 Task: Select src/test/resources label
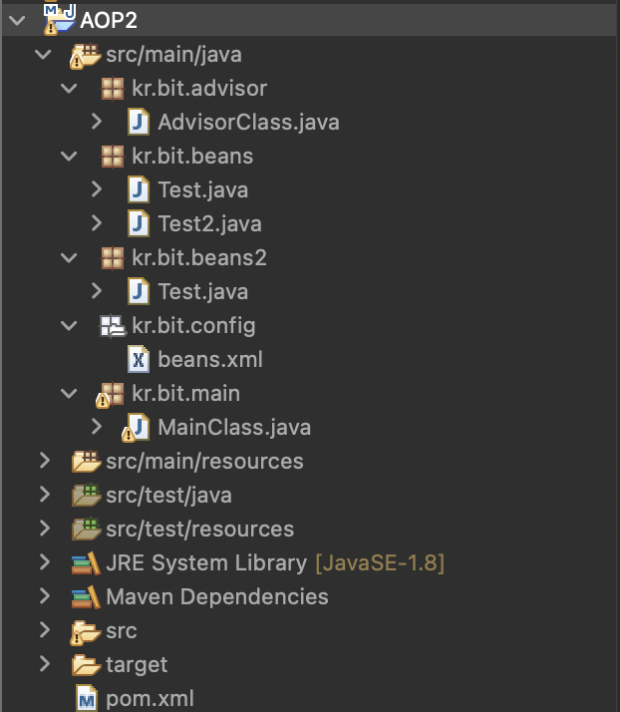[x=200, y=530]
